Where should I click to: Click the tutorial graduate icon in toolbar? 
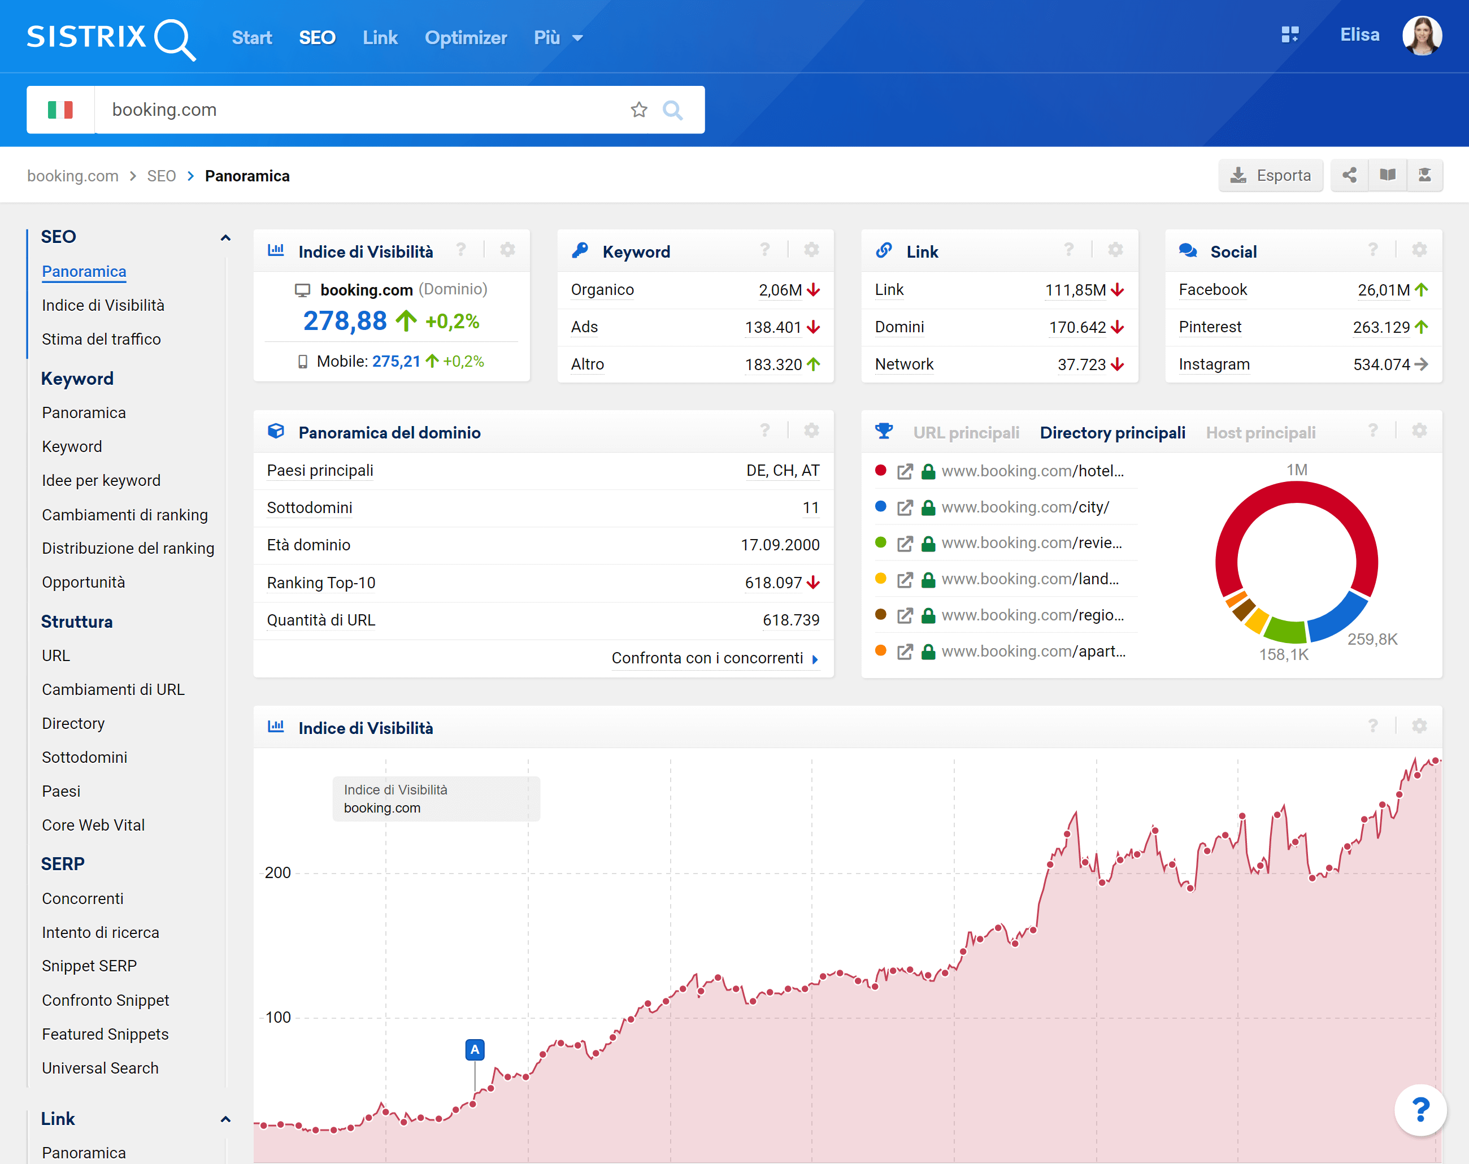(1425, 176)
